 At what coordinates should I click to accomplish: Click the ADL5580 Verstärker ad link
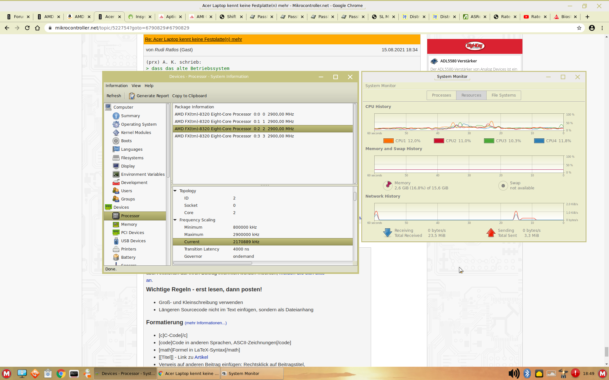click(x=458, y=61)
